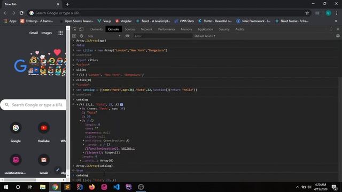The width and height of the screenshot is (342, 192).
Task: Collapse the 3: f () function entry
Action: coord(80,121)
